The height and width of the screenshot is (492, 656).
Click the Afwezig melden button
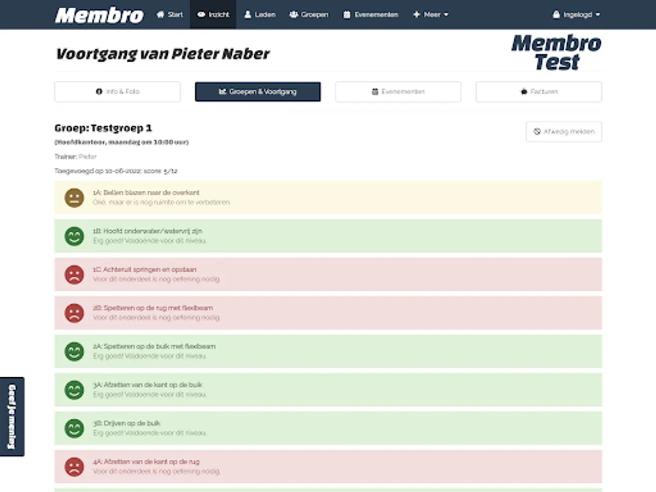[x=564, y=132]
